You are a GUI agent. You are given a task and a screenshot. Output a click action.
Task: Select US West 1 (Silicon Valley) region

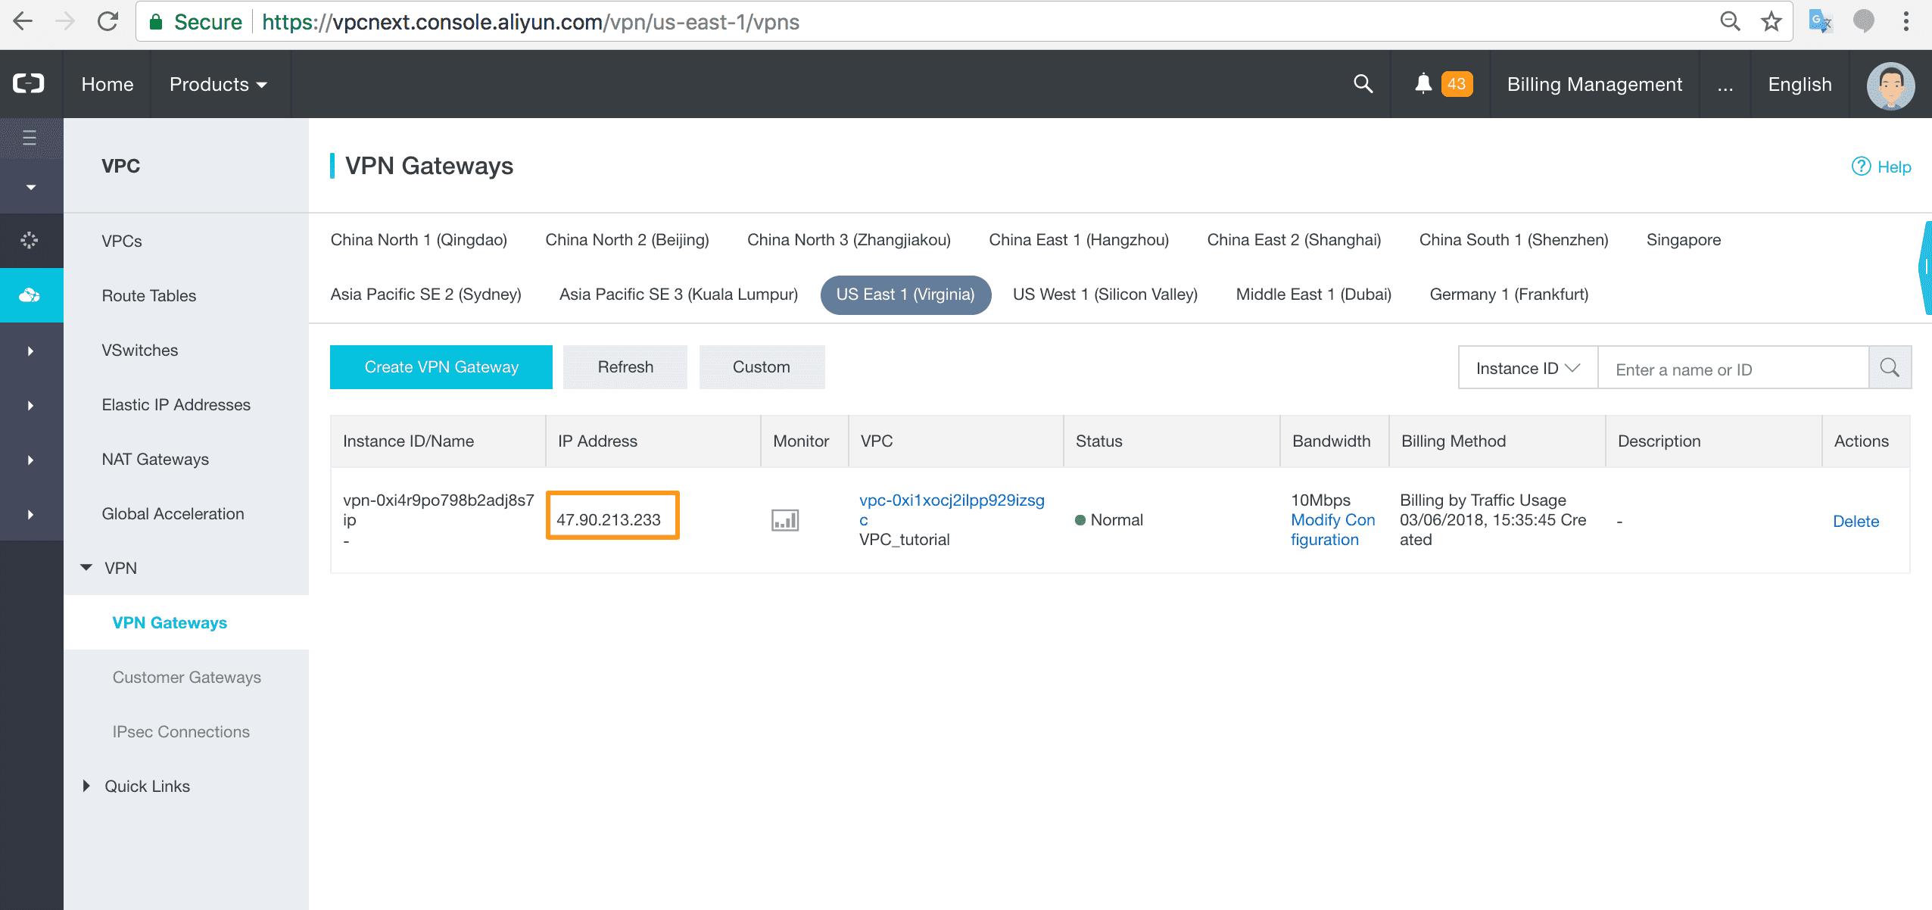pos(1105,295)
